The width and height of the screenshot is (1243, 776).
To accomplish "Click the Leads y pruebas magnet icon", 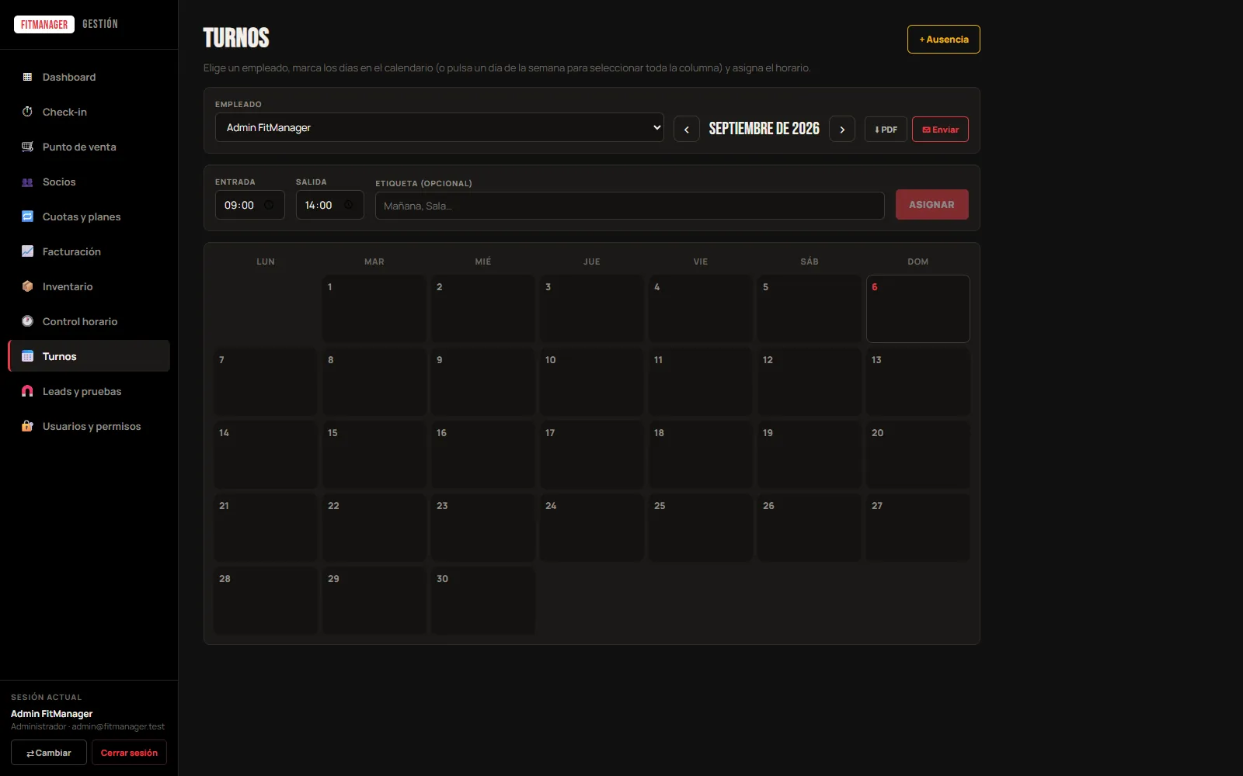I will coord(27,391).
